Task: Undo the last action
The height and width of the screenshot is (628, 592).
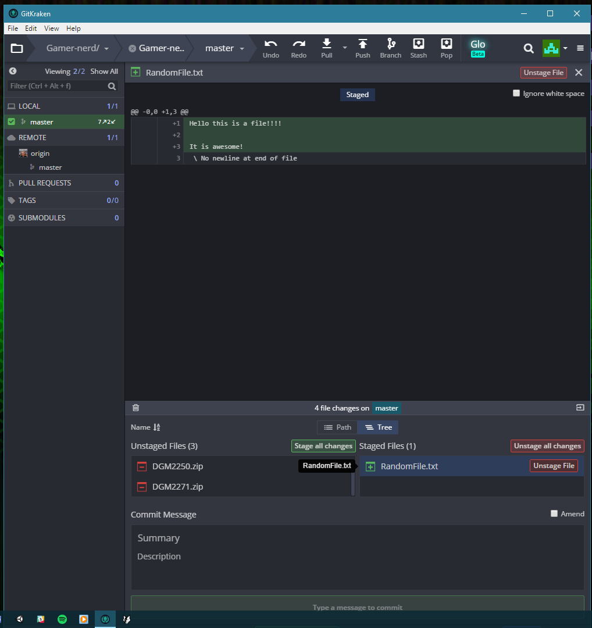Action: [x=271, y=48]
